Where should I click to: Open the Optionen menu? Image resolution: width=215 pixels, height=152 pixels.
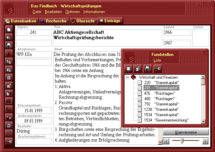point(72,12)
